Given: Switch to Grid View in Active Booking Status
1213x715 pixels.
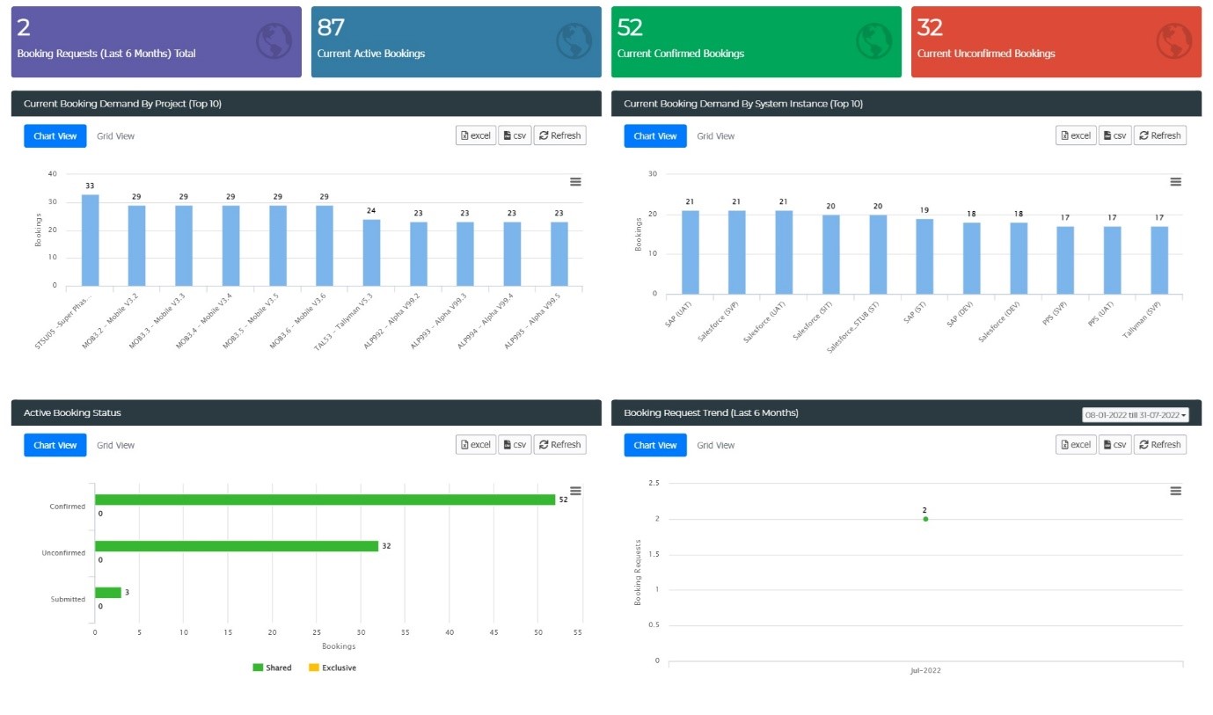Looking at the screenshot, I should [116, 445].
